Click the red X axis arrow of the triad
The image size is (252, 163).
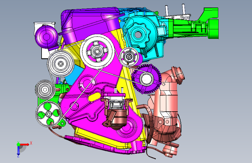point(25,144)
